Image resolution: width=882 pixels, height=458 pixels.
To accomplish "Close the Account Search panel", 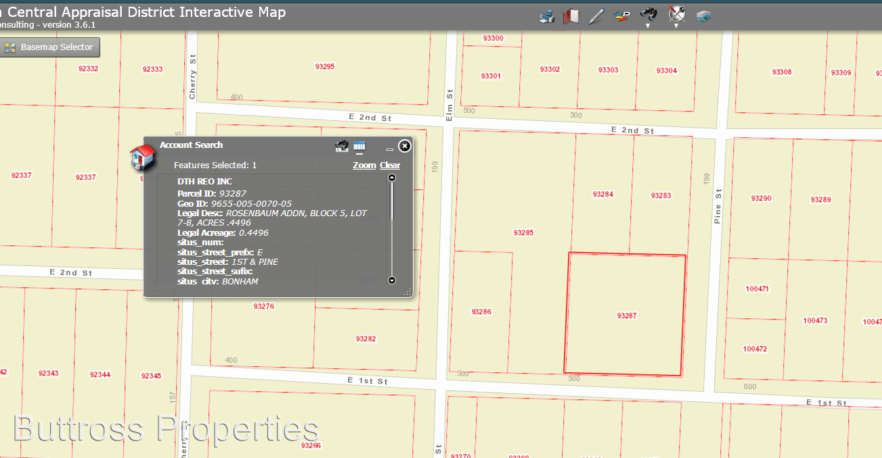I will 404,146.
